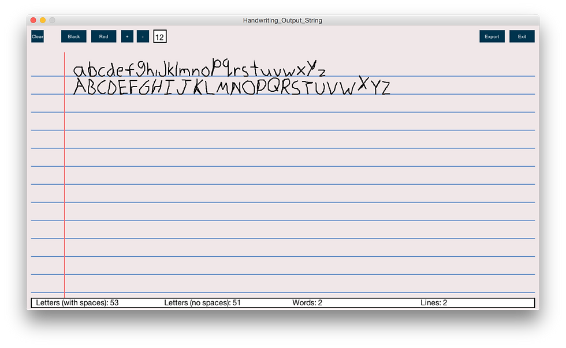566x348 pixels.
Task: Export the handwriting output
Action: [491, 36]
